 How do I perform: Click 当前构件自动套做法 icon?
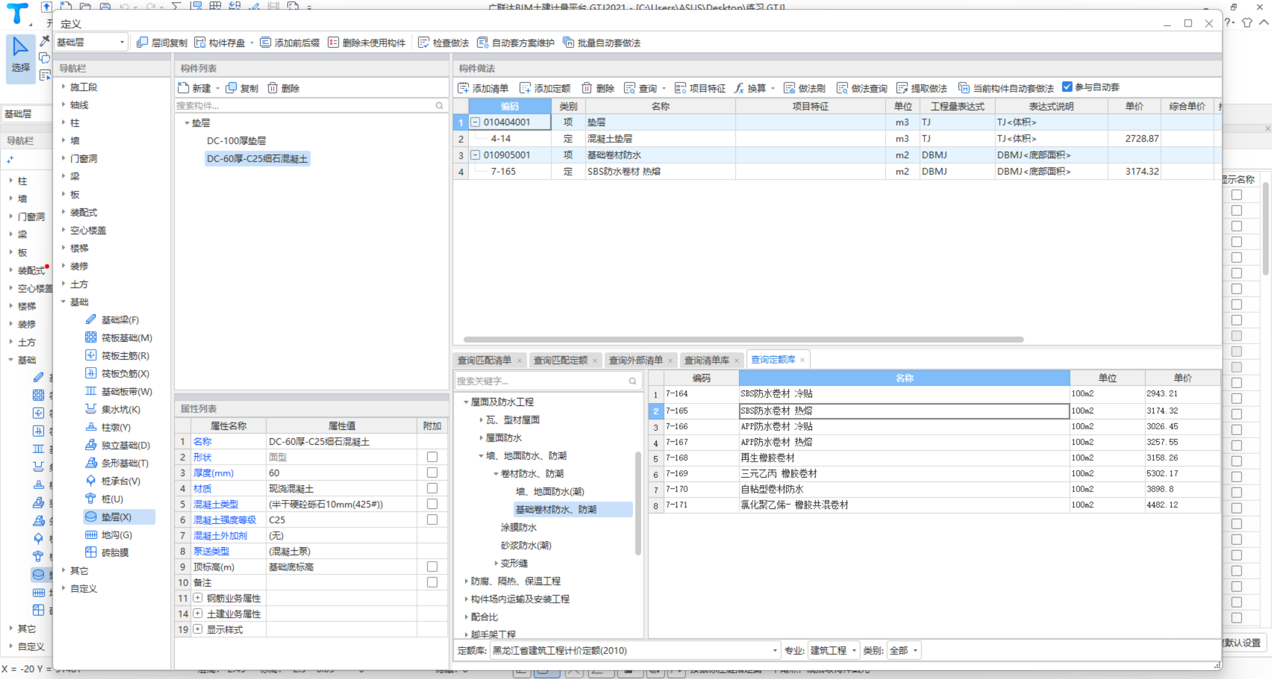point(964,88)
